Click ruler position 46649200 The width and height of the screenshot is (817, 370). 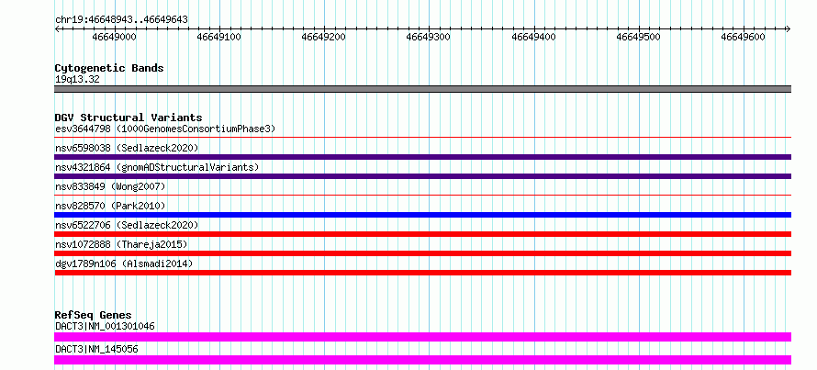pos(323,37)
